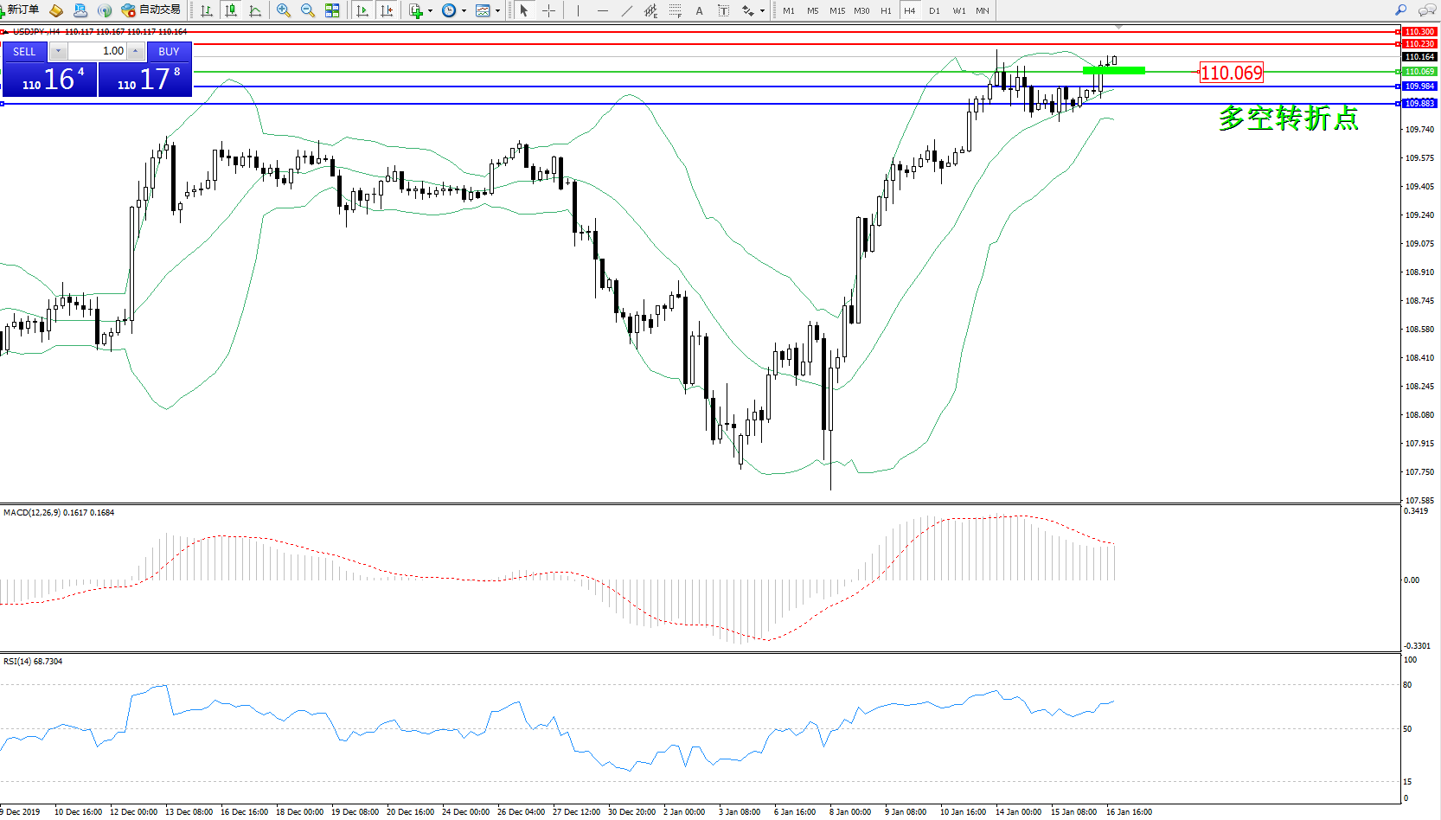Click the SELL button
Image resolution: width=1441 pixels, height=820 pixels.
click(24, 52)
